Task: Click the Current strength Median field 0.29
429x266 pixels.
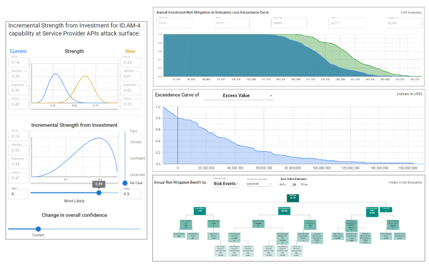Action: (18, 76)
